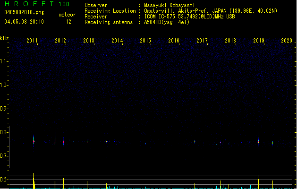Click the 0.7 kHz frequency tick label
This screenshot has height=189, width=297.
(x=4, y=156)
